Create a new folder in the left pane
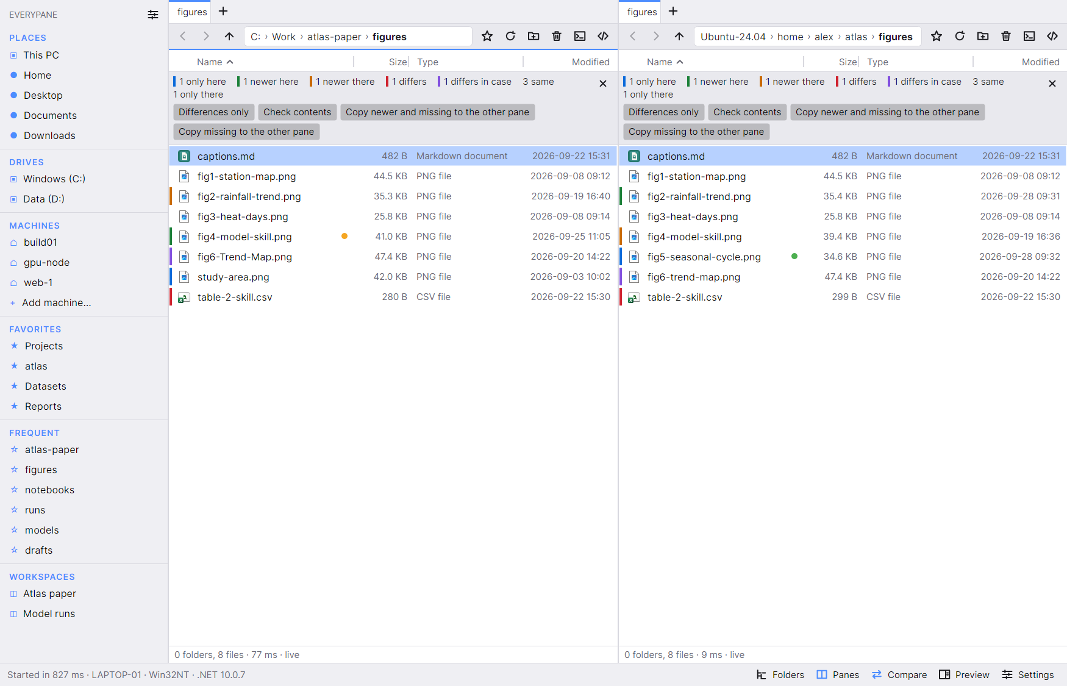Image resolution: width=1067 pixels, height=686 pixels. [533, 37]
